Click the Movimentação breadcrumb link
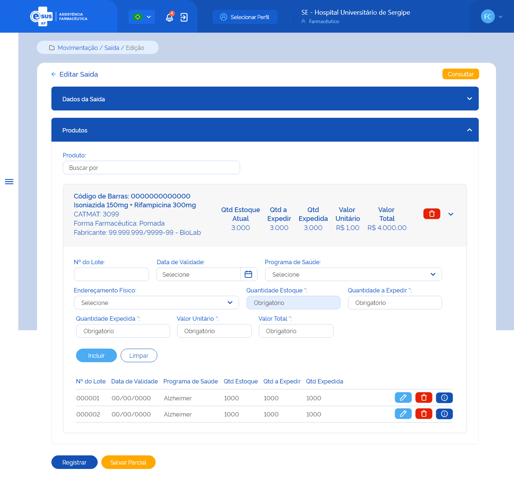 click(x=77, y=48)
